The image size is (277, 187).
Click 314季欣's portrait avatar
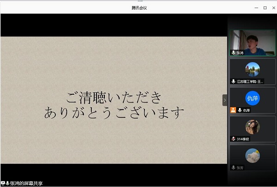click(x=253, y=127)
